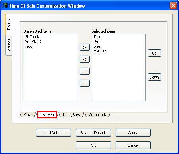Switch to the Group Link tab
Screen dimensions: 179x154
pos(97,115)
